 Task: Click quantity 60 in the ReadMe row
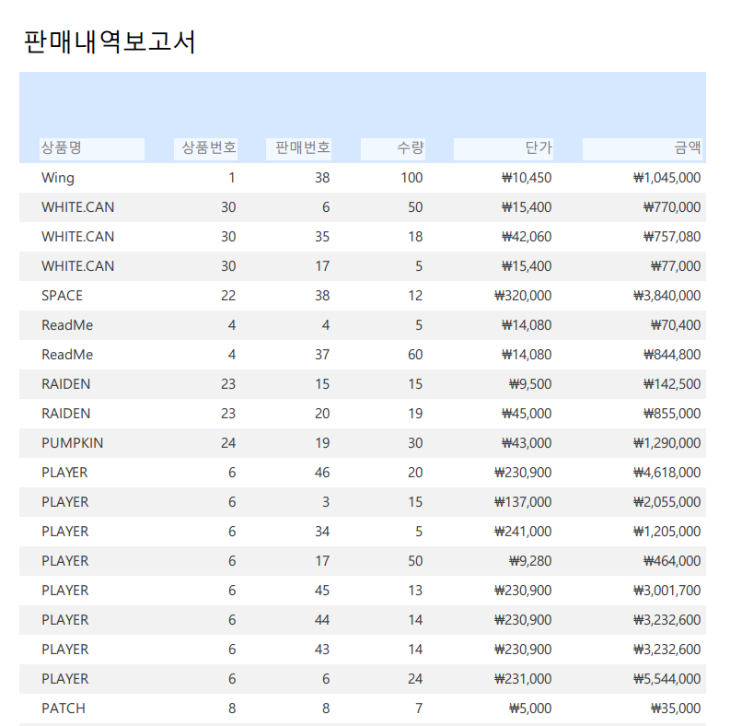415,355
